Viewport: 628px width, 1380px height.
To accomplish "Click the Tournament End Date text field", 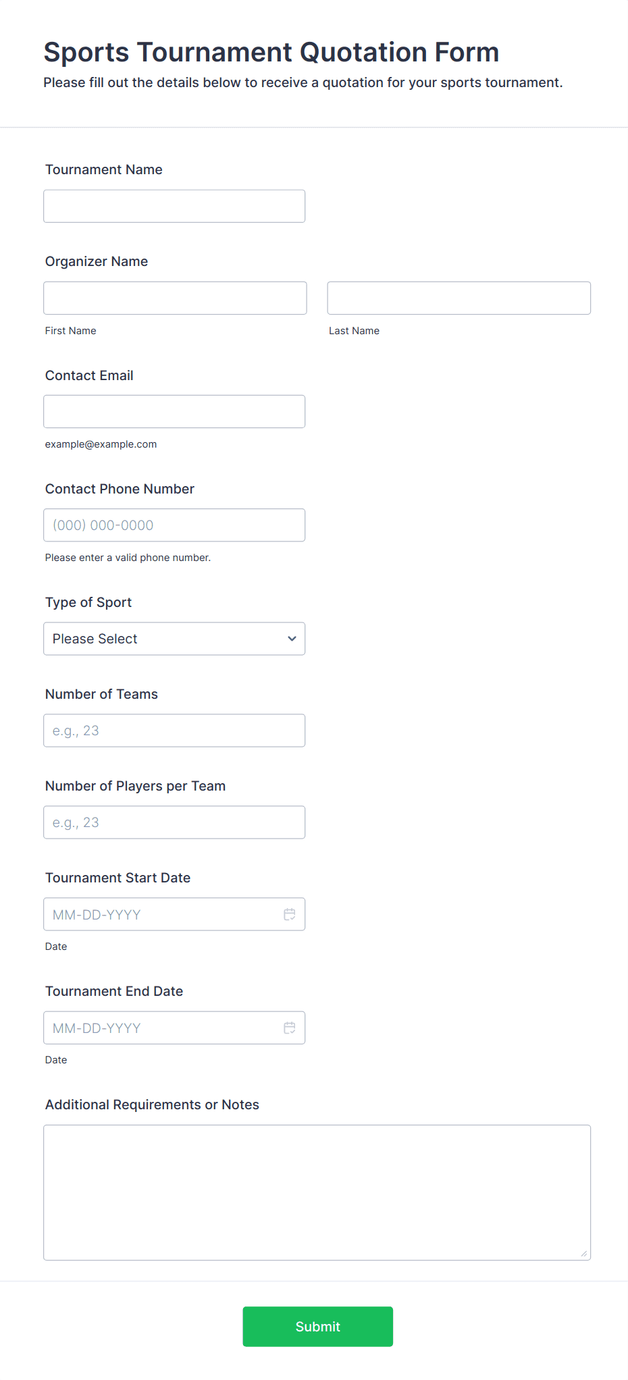I will (x=162, y=1028).
